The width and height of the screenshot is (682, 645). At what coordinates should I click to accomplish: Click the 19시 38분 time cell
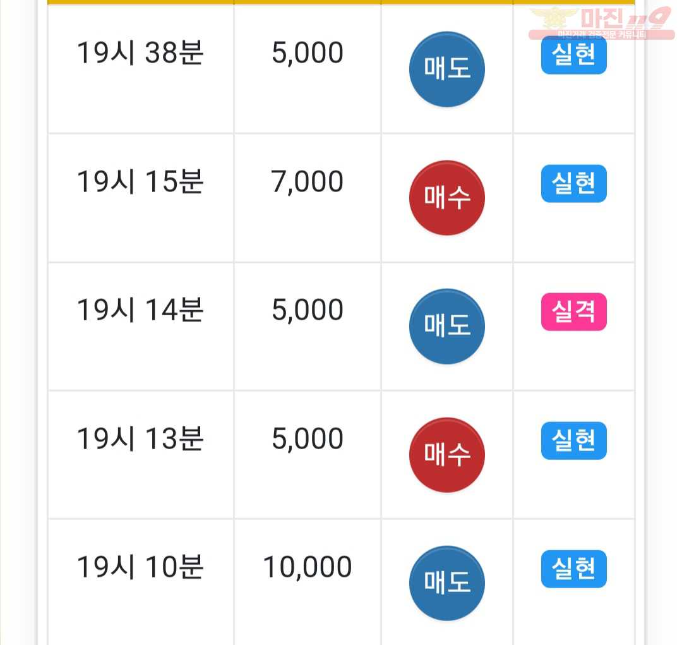[x=140, y=53]
